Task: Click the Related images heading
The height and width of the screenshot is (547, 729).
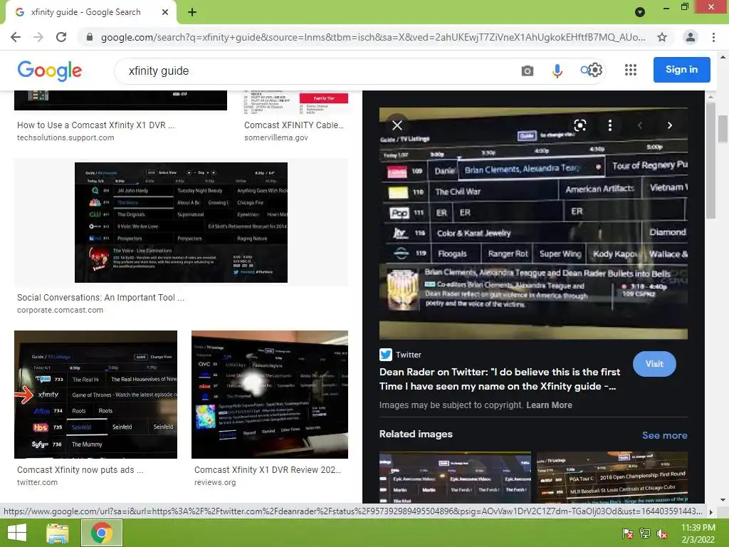Action: click(x=416, y=434)
